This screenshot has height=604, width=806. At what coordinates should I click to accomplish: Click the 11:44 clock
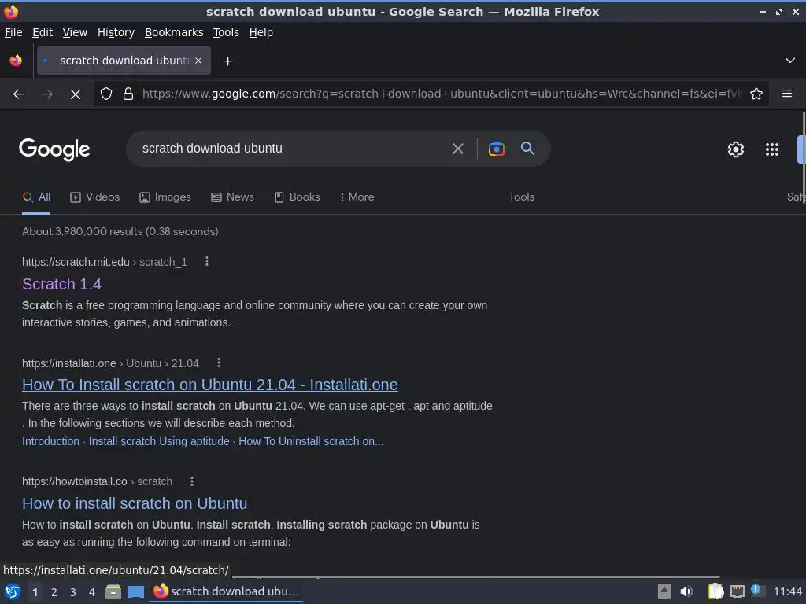pyautogui.click(x=787, y=591)
